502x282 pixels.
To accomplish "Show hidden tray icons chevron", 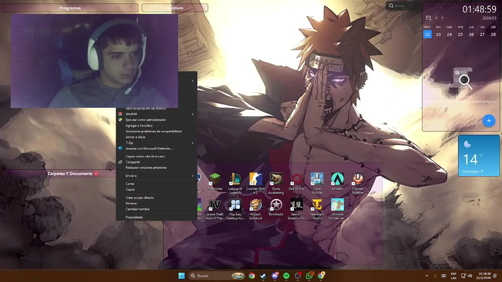I will [x=427, y=276].
